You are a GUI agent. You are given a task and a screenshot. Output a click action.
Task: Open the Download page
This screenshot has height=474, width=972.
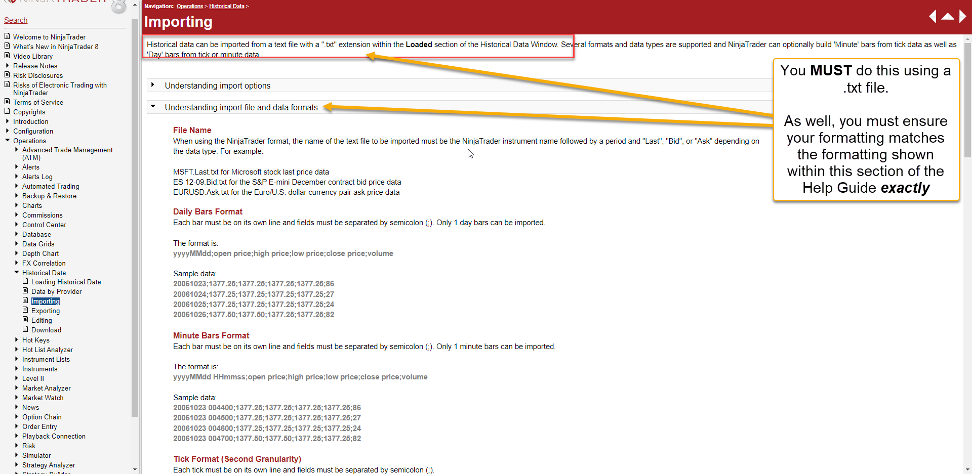46,330
